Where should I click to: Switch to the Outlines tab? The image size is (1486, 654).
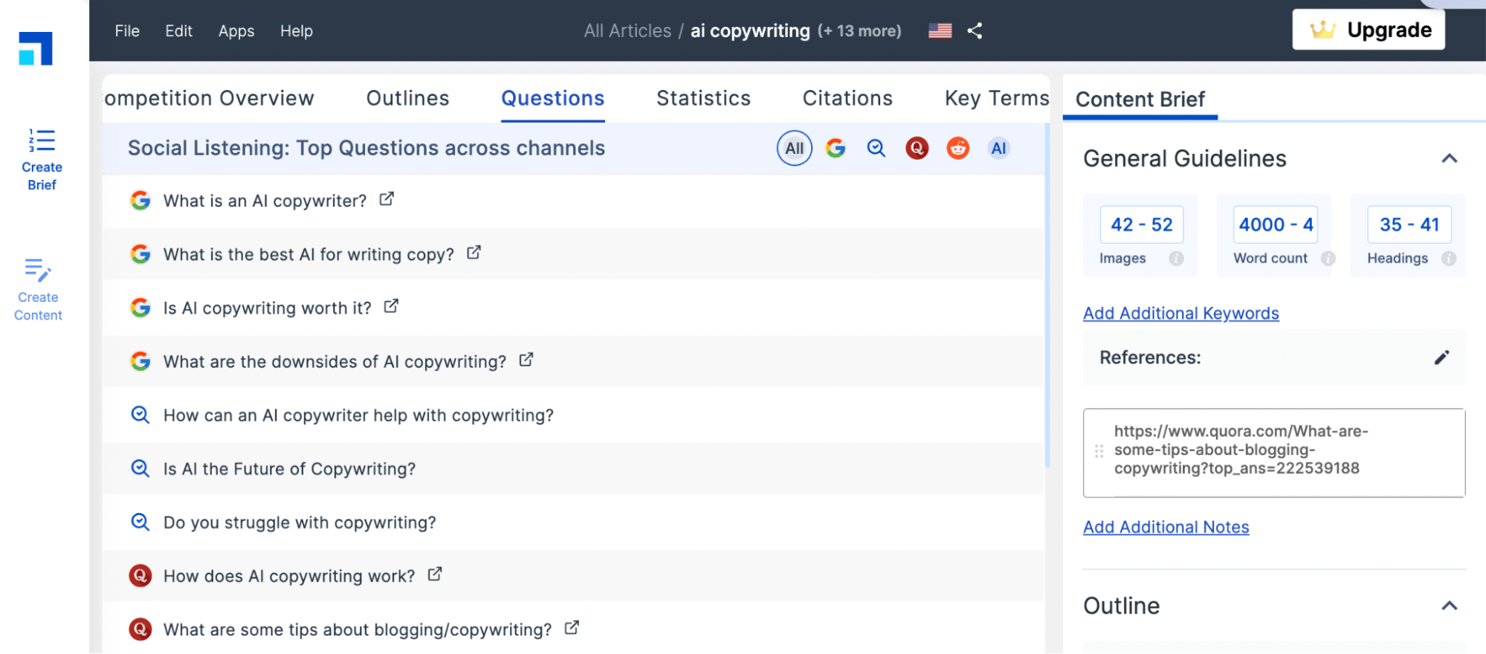pyautogui.click(x=407, y=98)
